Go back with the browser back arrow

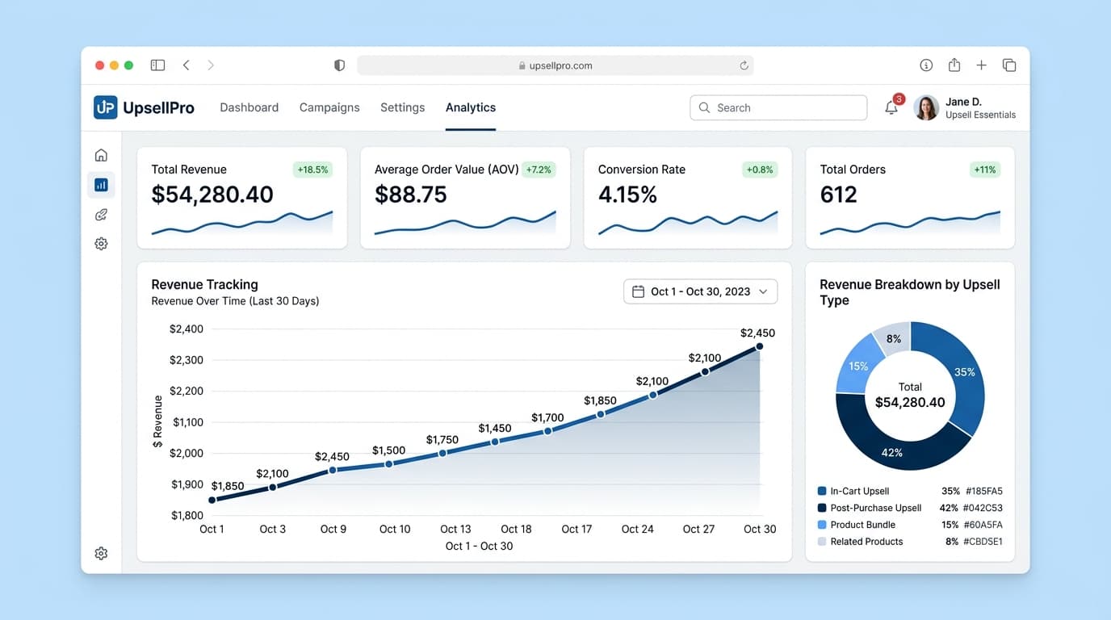pyautogui.click(x=186, y=65)
